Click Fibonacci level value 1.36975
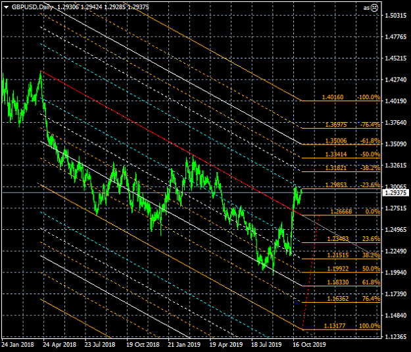This screenshot has width=411, height=352. pyautogui.click(x=336, y=125)
